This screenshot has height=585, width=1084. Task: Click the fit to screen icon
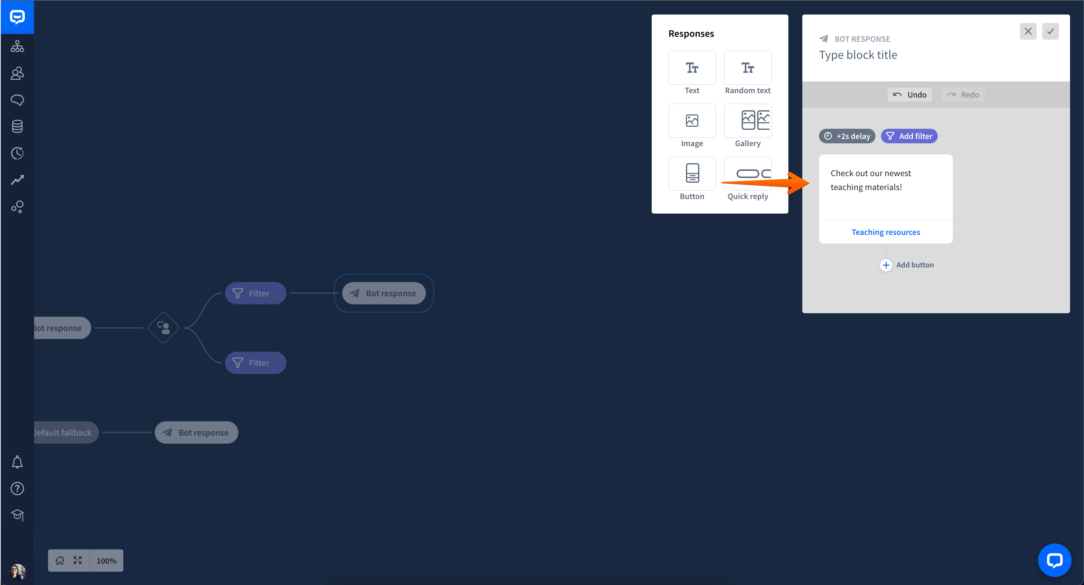point(77,560)
